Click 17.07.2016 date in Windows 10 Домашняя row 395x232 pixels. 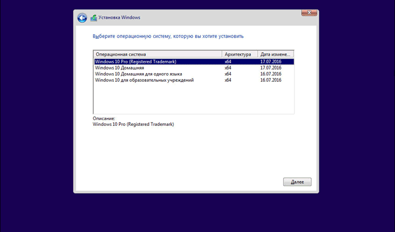[271, 68]
